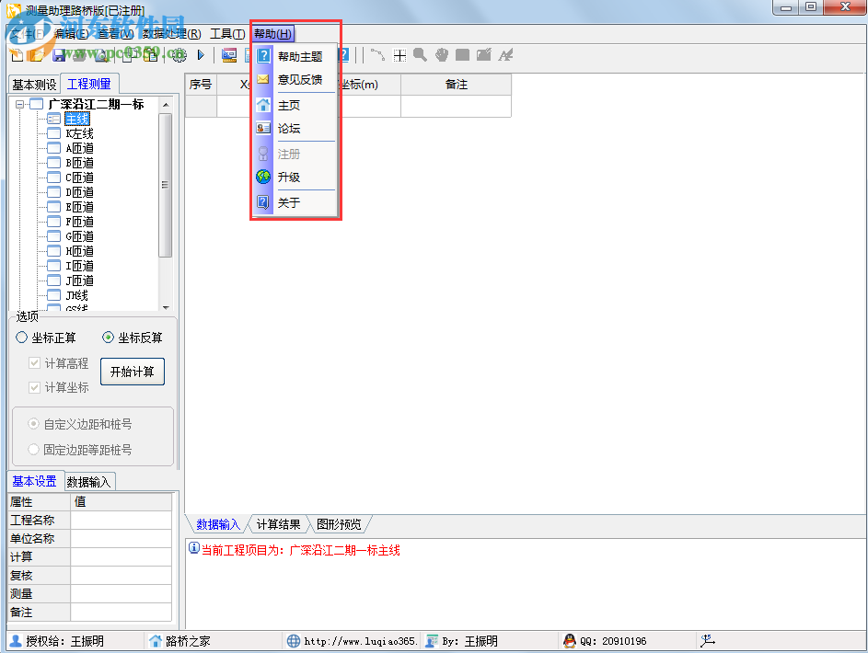Open the 帮助主题 menu entry
Screen dimensions: 868x653
[295, 56]
